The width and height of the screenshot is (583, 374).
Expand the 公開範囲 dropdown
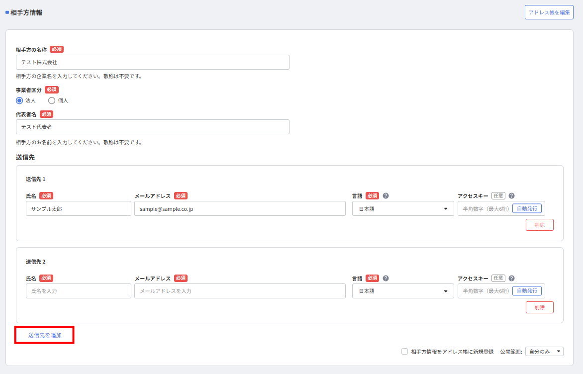coord(544,352)
